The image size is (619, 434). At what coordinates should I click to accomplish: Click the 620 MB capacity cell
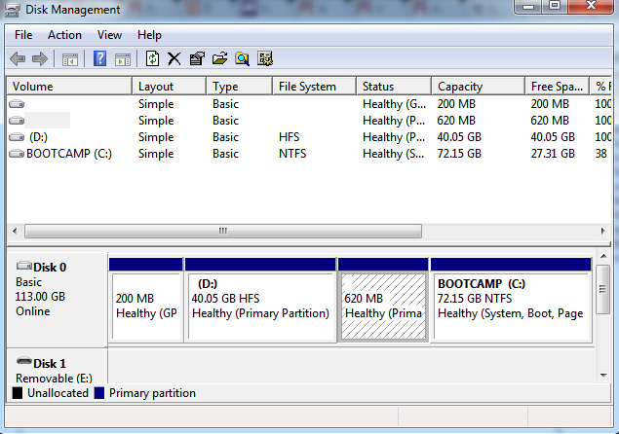[456, 121]
